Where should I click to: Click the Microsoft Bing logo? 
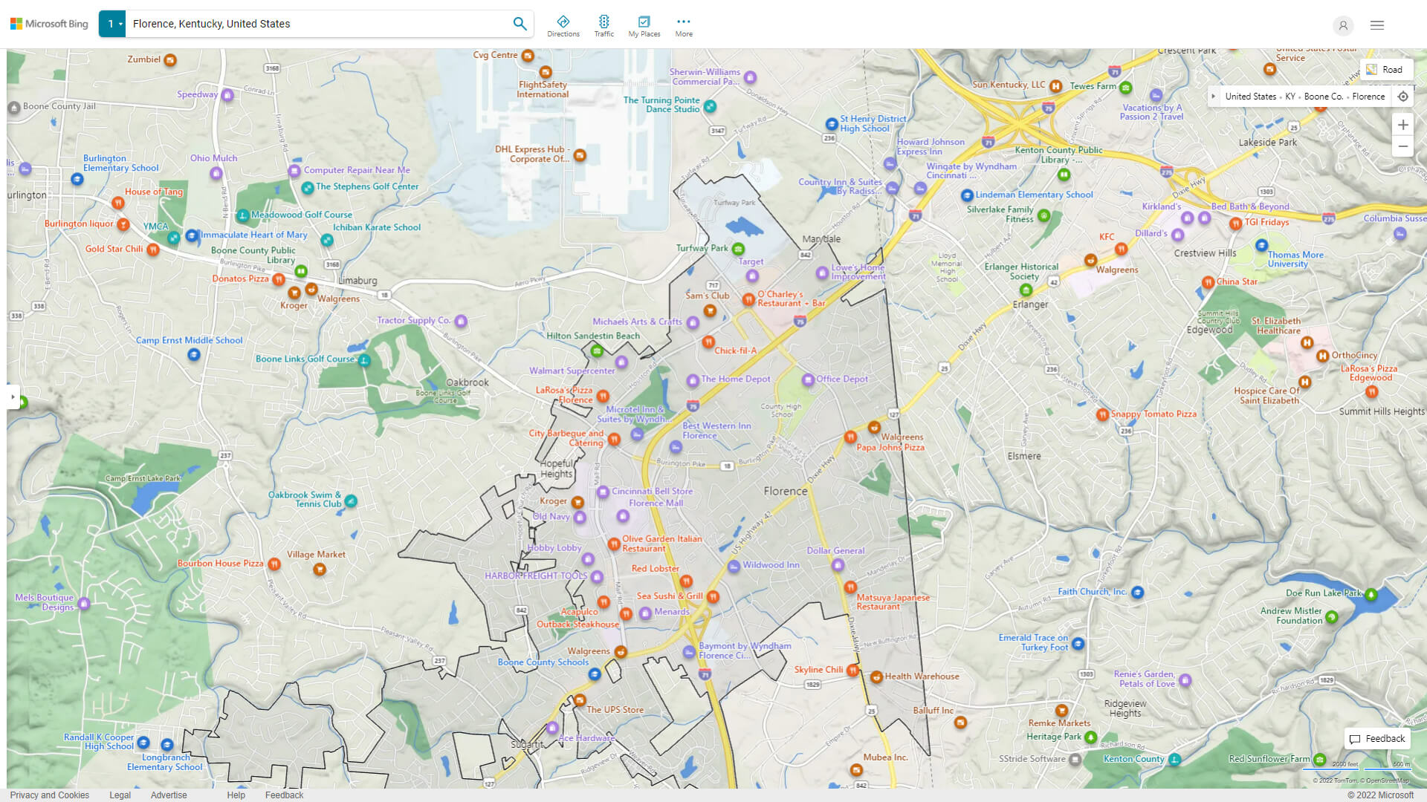tap(49, 24)
